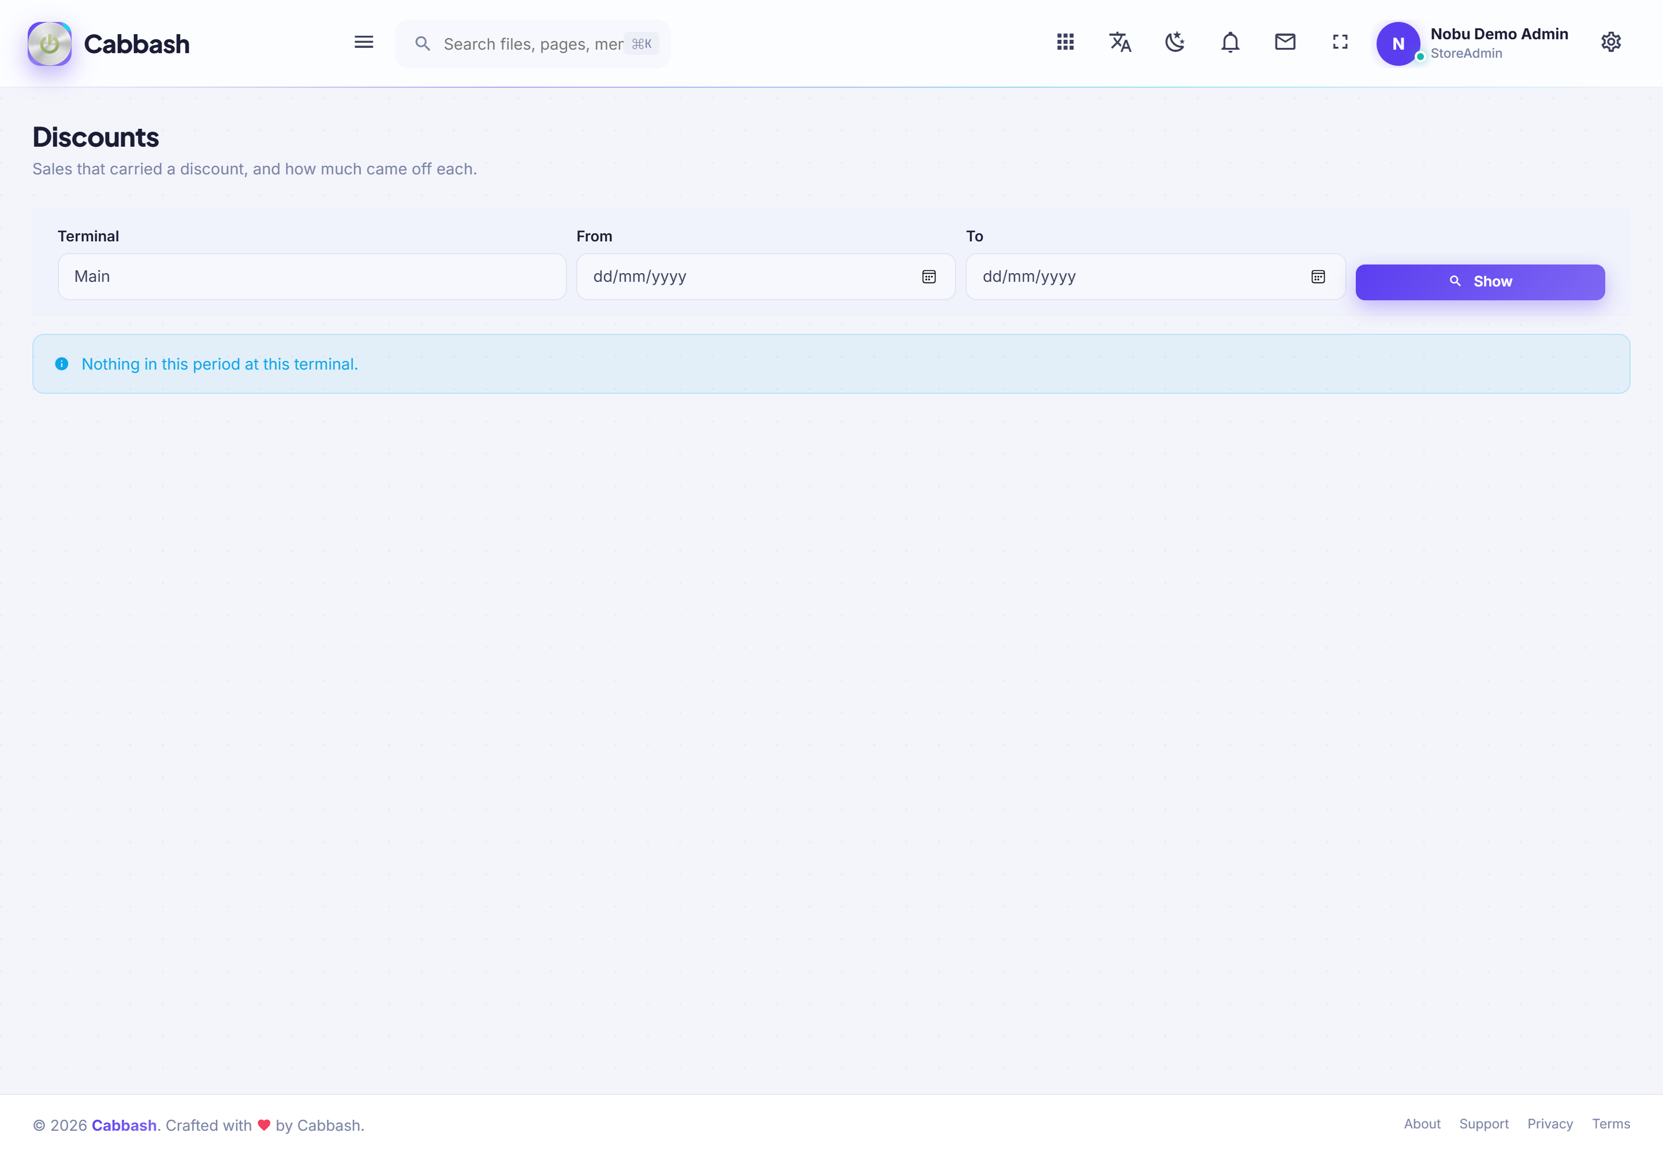Open the Support footer link

pos(1483,1124)
